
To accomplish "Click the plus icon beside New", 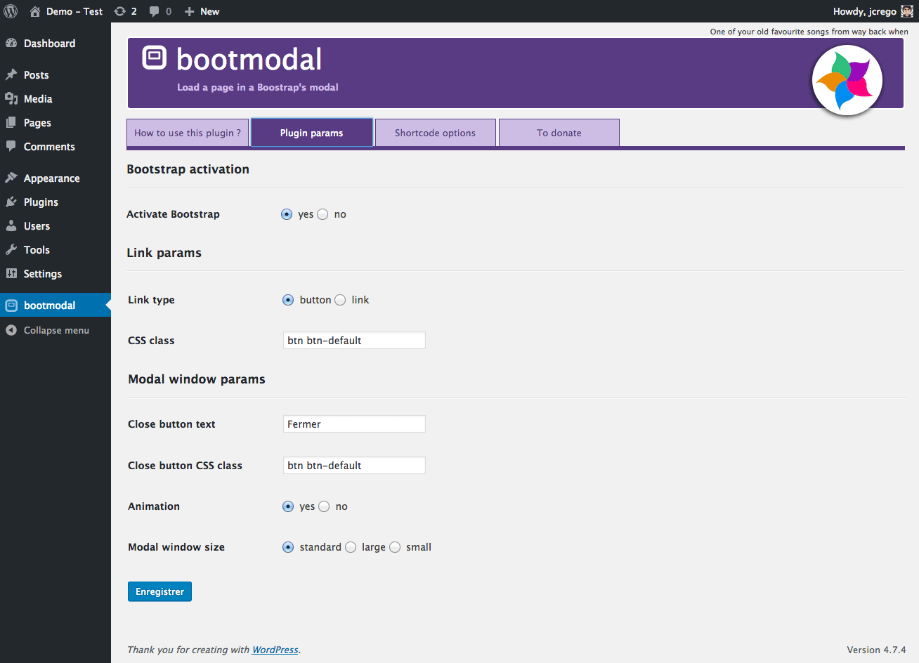I will 189,11.
